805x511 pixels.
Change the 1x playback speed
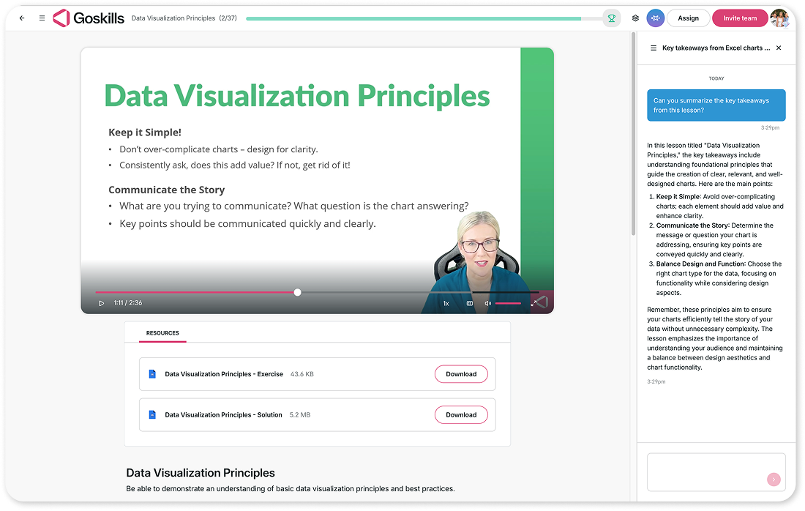446,304
